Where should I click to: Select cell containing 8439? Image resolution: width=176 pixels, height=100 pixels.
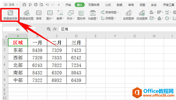[37, 50]
